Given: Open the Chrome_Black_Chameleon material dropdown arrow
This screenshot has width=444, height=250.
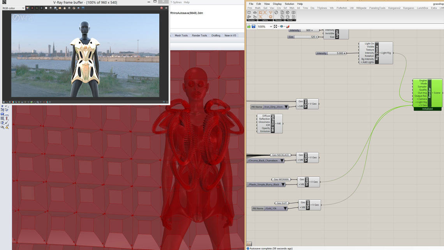Looking at the screenshot, I should click(282, 160).
